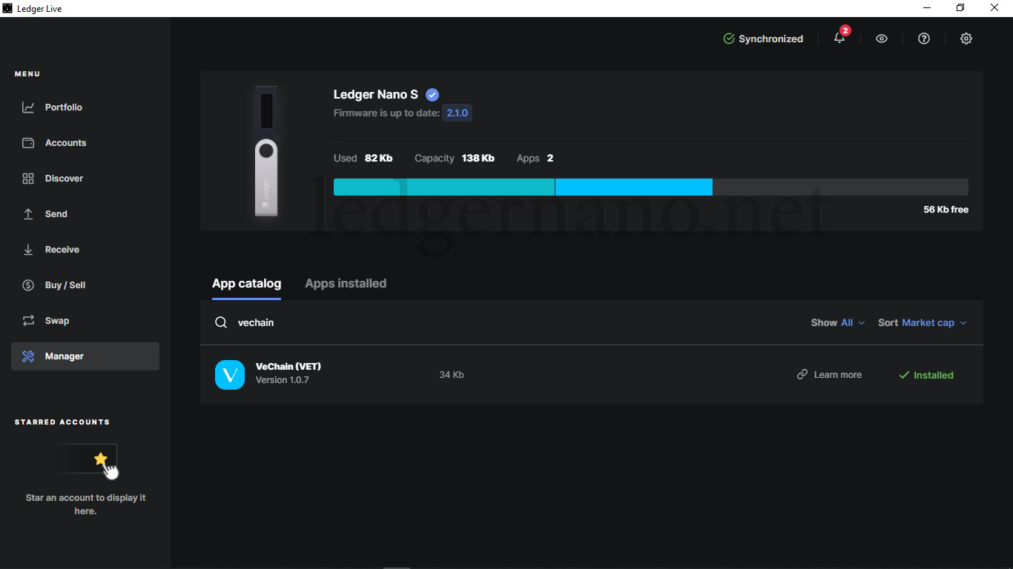Switch to the Apps installed tab
The image size is (1013, 569).
click(x=346, y=284)
